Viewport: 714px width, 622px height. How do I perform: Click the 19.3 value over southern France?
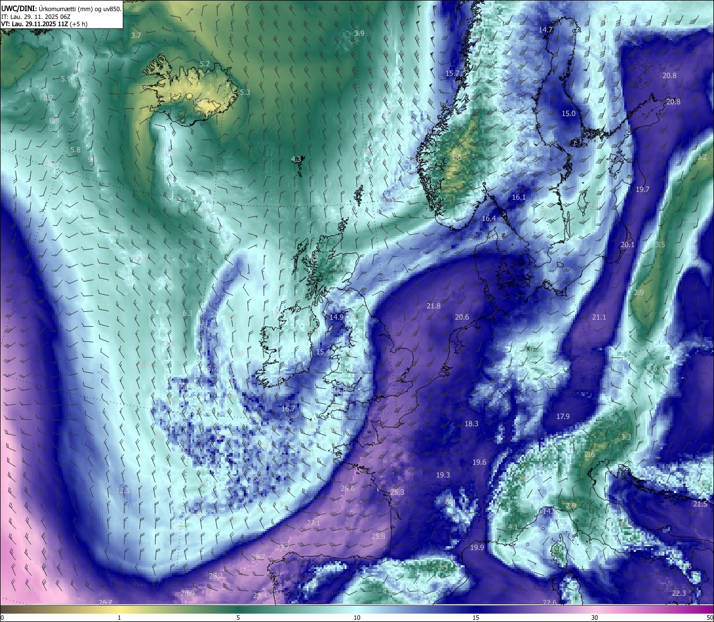443,475
